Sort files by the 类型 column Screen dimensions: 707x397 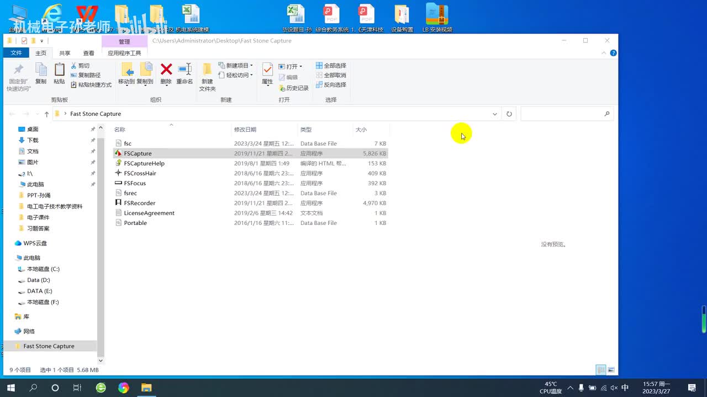coord(325,130)
